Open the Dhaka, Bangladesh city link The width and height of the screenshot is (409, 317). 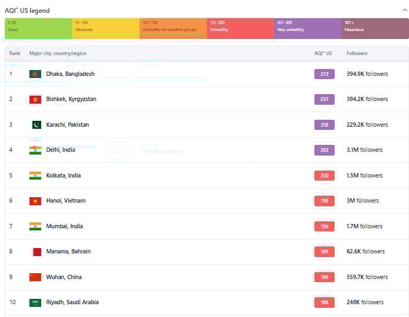(70, 74)
